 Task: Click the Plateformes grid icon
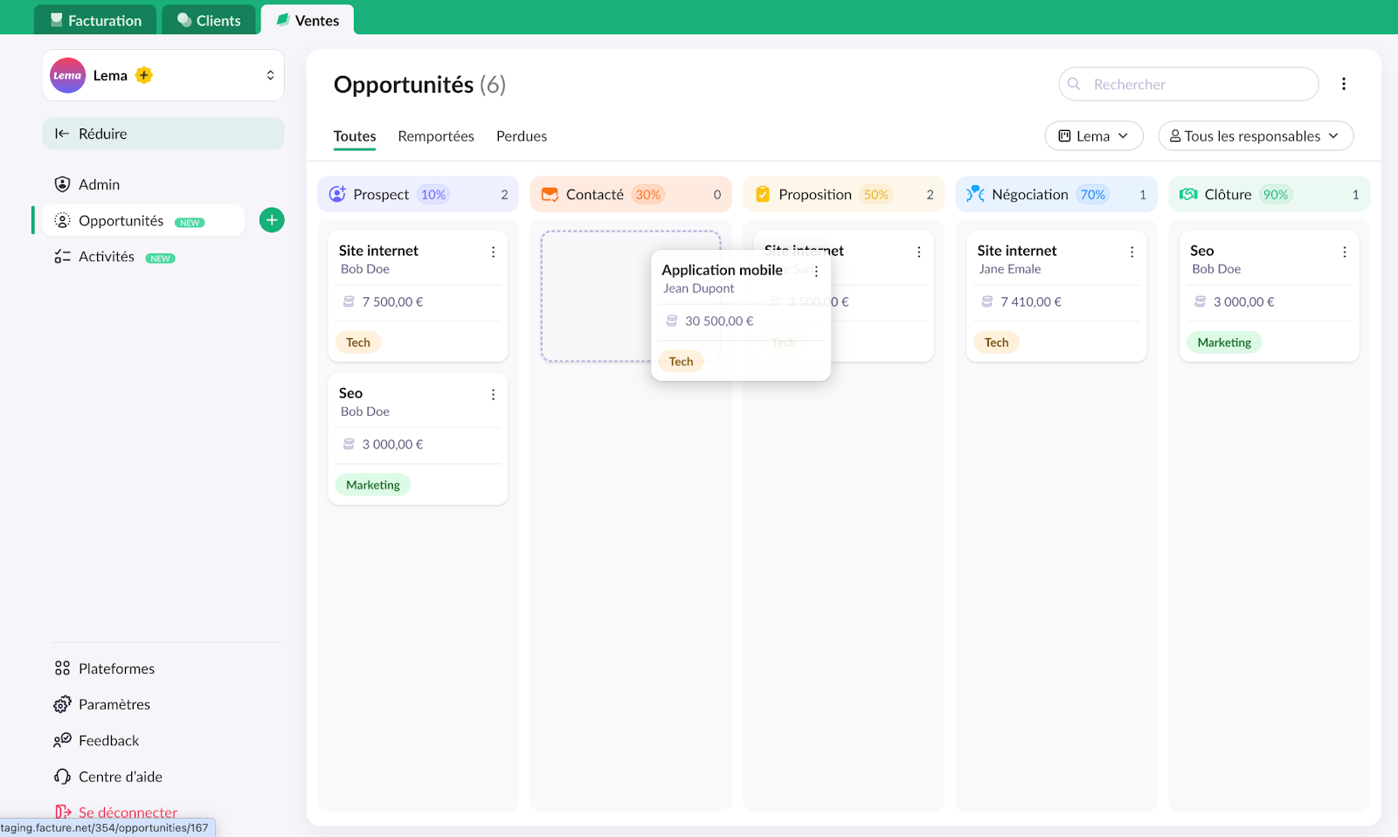62,668
